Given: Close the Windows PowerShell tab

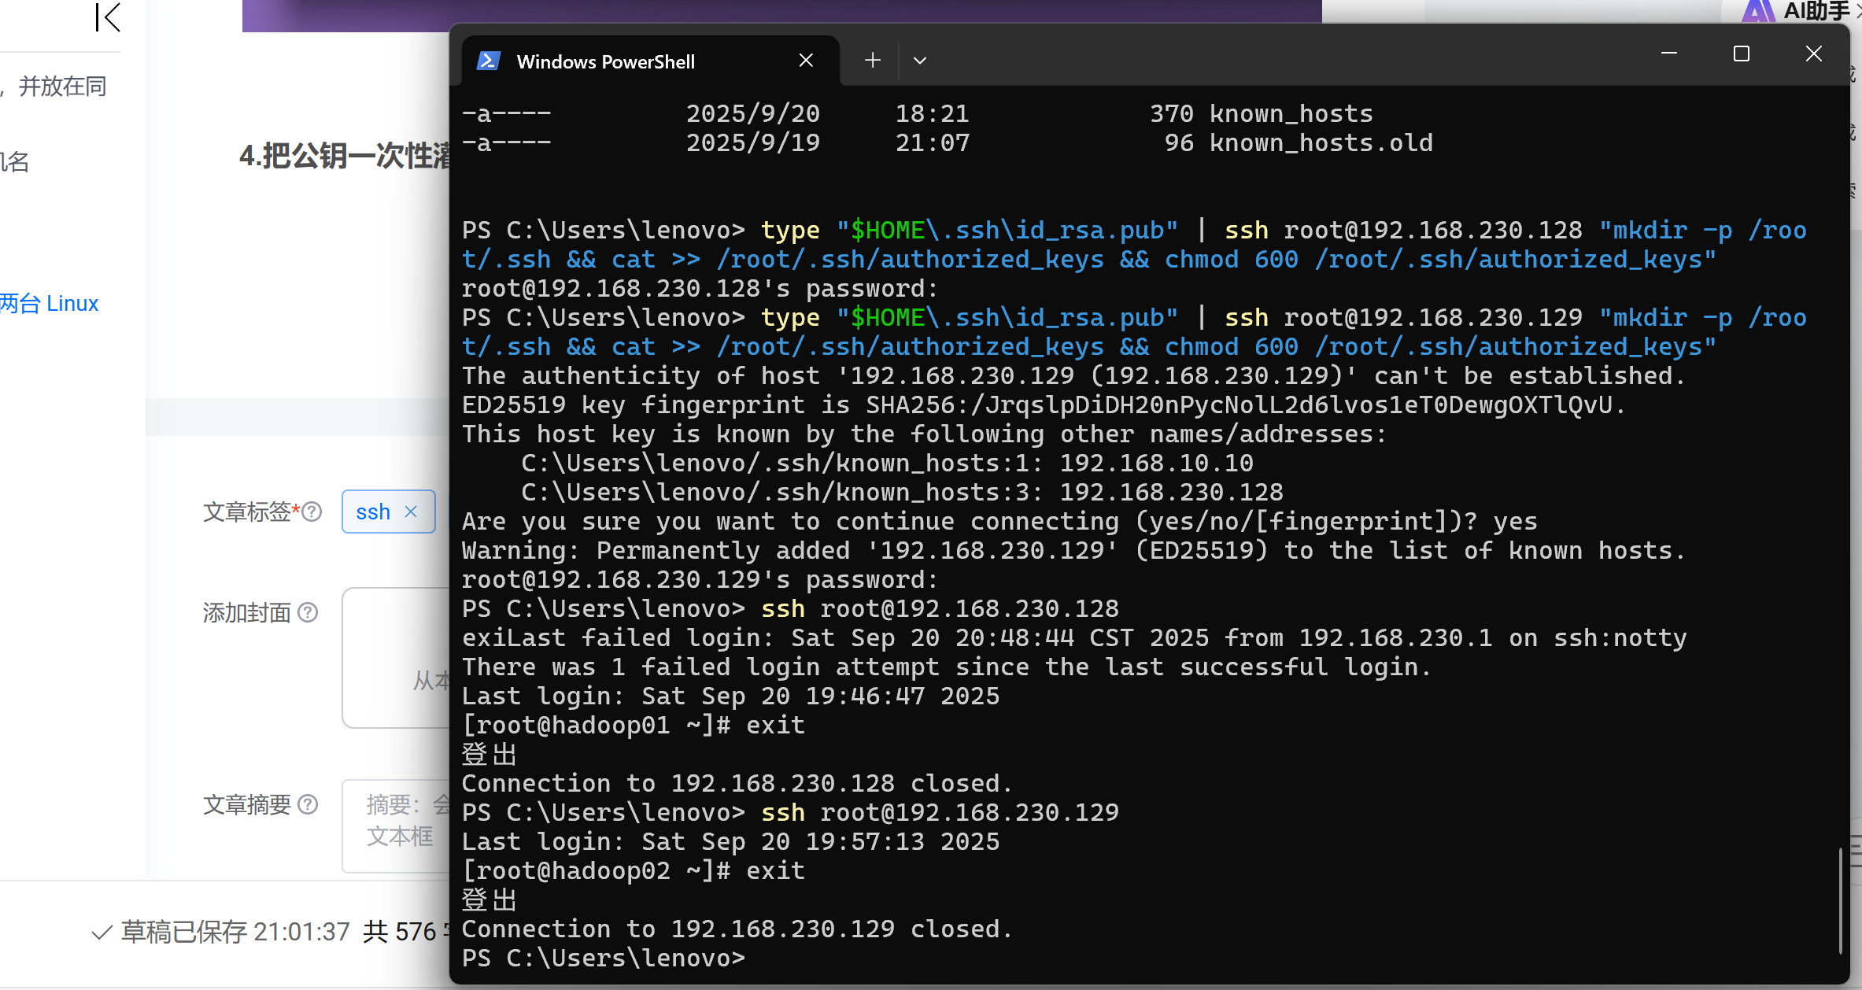Looking at the screenshot, I should 805,60.
